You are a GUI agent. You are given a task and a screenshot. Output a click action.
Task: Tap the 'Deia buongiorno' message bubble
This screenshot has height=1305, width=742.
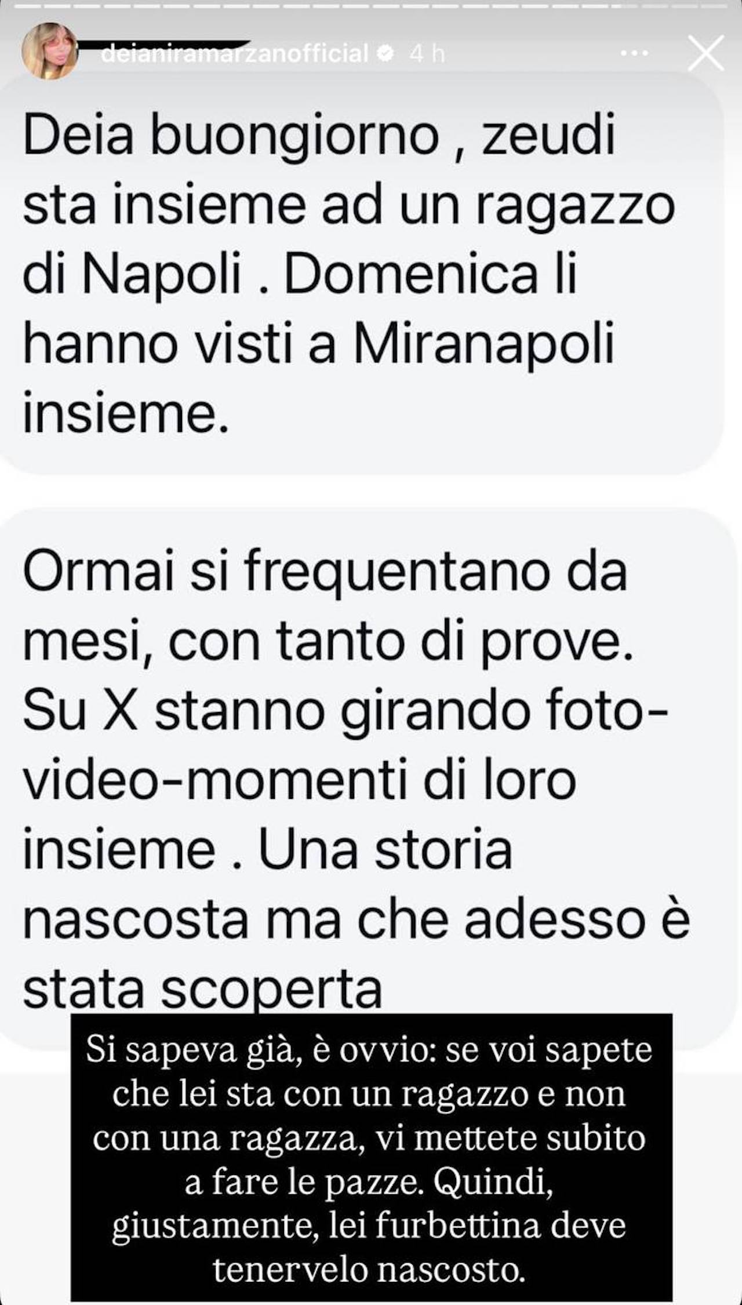pyautogui.click(x=361, y=274)
